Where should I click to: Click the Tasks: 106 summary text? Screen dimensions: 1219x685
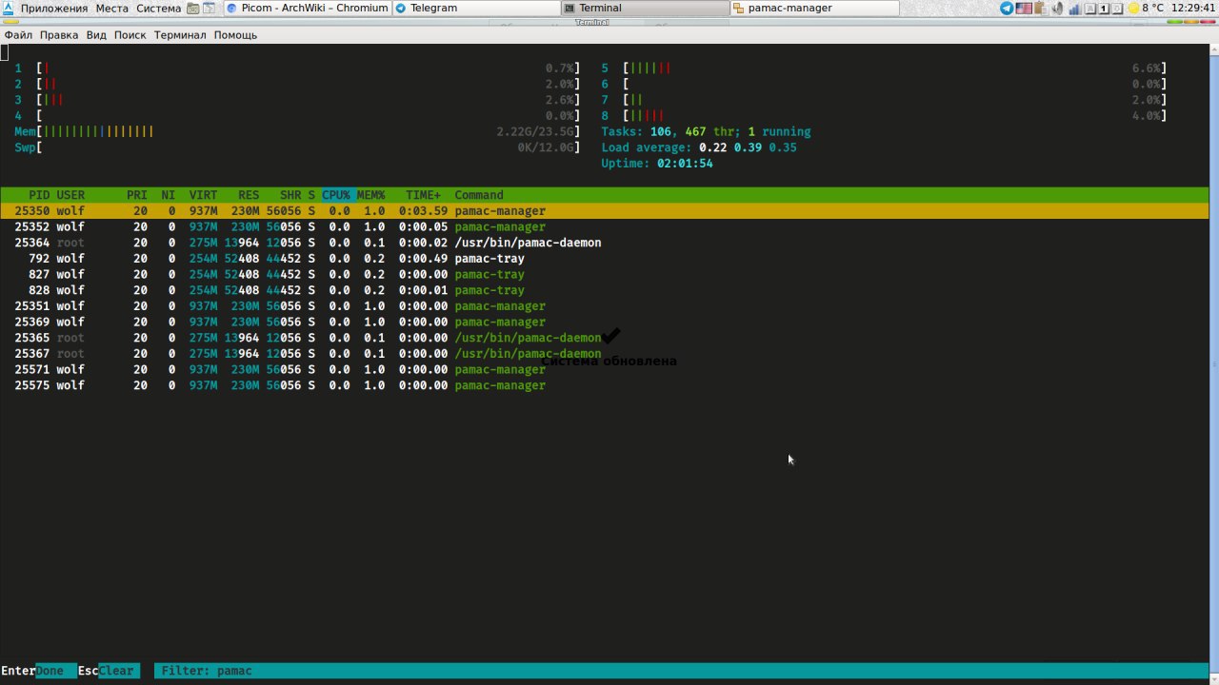tap(706, 131)
